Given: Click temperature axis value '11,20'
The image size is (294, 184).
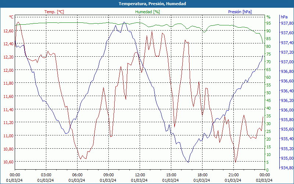Looking at the screenshot, I should point(8,123).
